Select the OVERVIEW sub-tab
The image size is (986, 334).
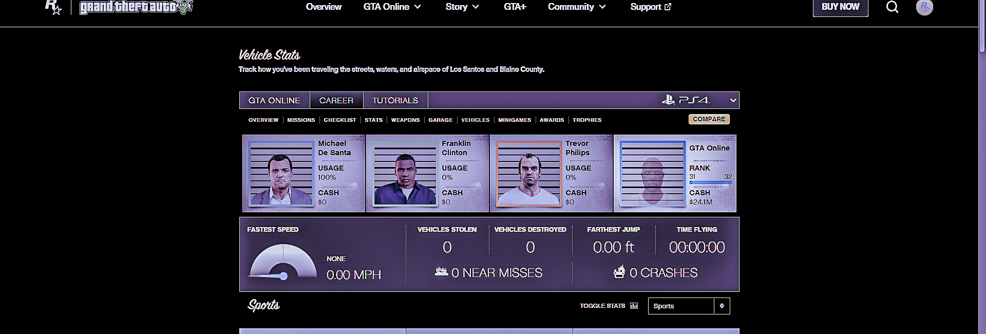click(263, 120)
